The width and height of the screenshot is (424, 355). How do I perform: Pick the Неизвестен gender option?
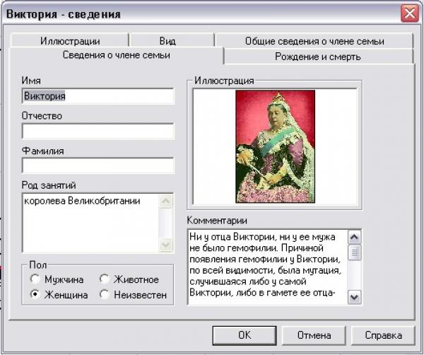click(105, 295)
